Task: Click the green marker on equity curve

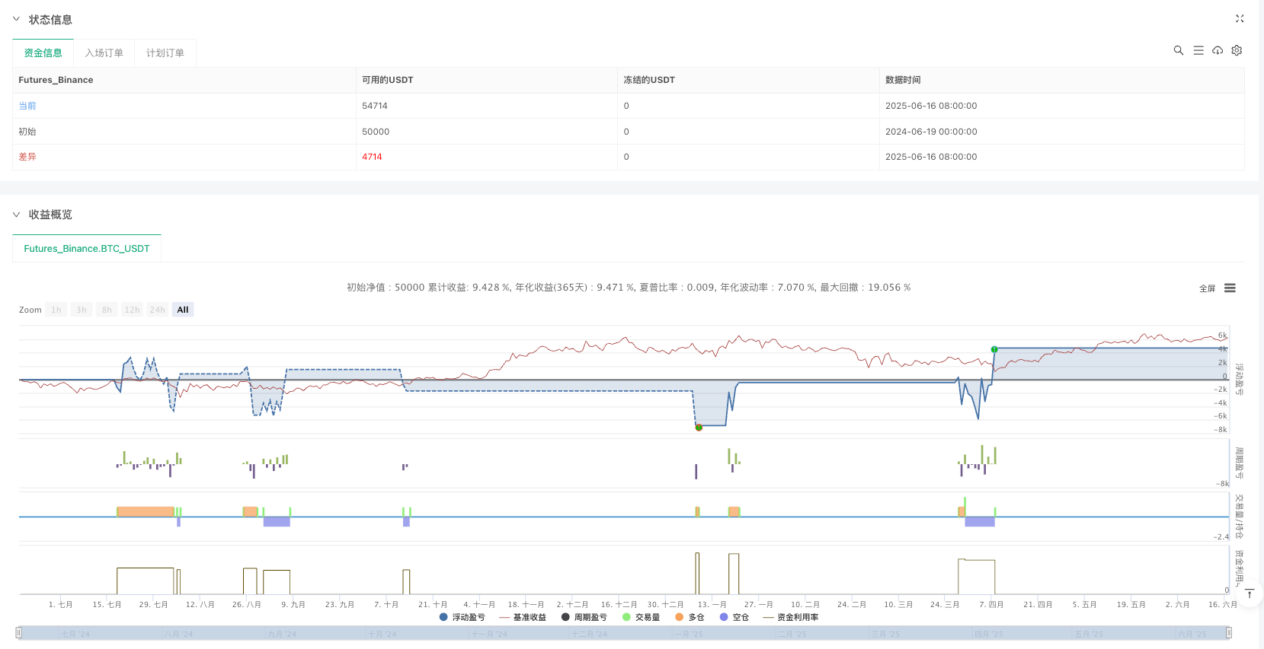Action: click(994, 349)
